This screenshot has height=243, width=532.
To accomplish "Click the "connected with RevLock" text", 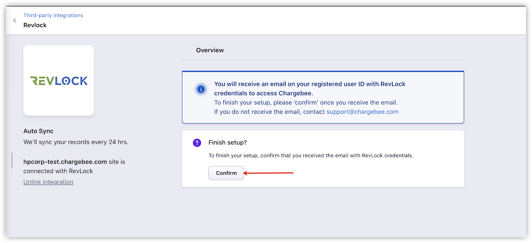I will (x=58, y=171).
